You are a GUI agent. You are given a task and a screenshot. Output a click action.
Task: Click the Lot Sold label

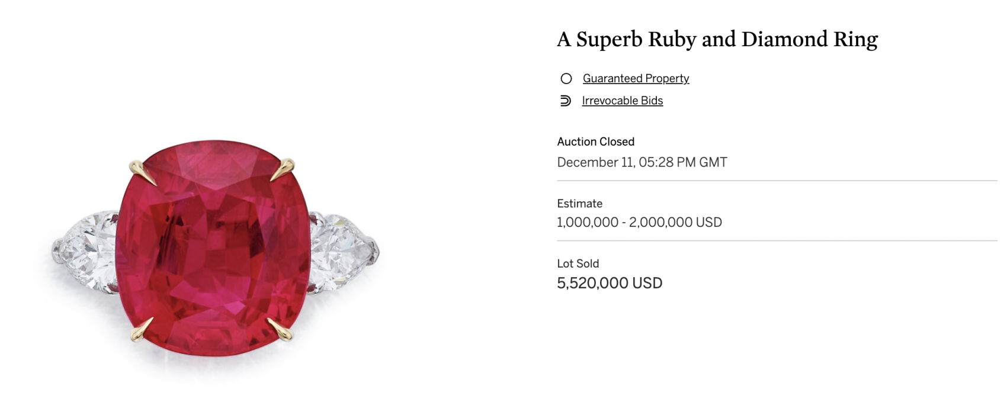point(578,264)
